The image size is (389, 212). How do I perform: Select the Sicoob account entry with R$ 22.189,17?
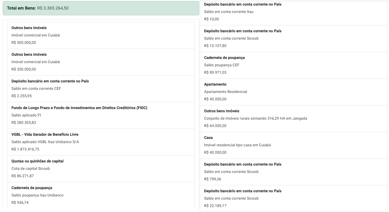293,199
